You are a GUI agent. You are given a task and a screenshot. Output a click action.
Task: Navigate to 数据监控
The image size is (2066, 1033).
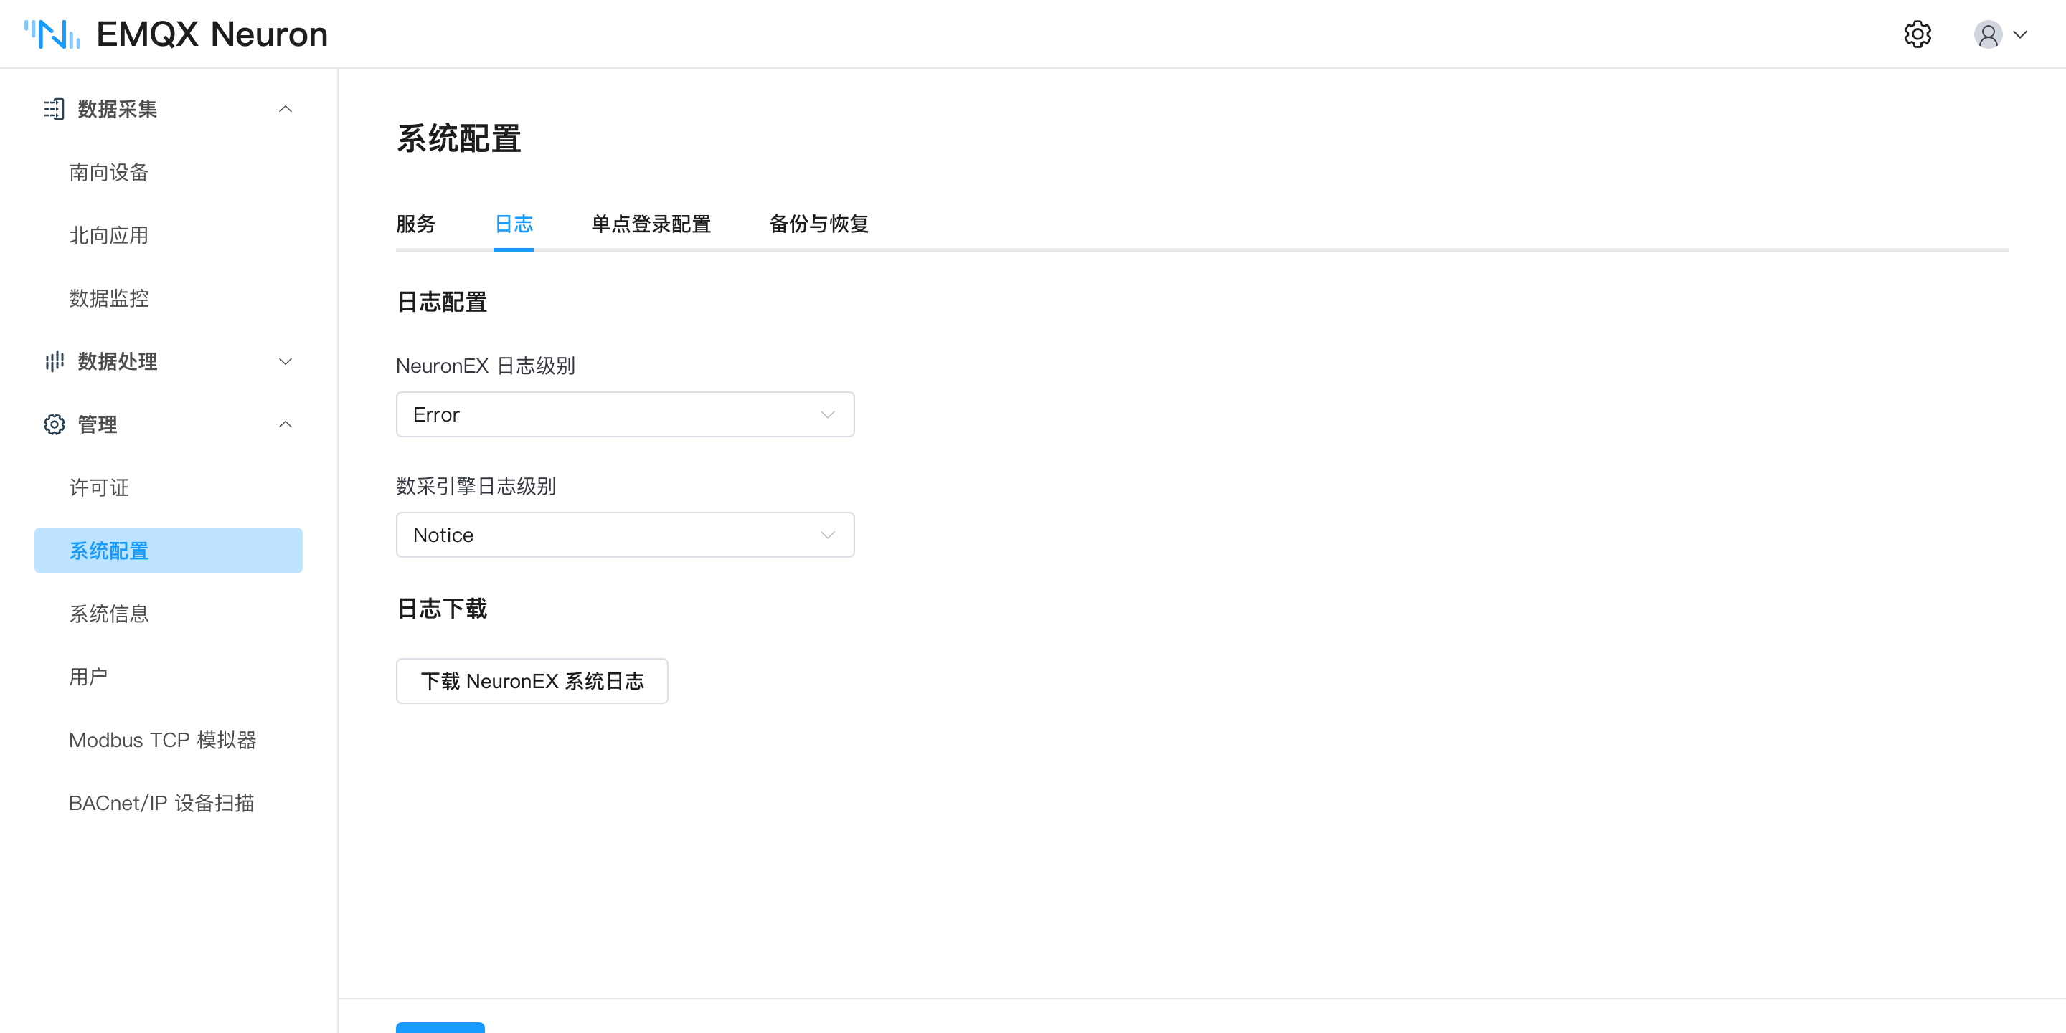click(x=108, y=298)
